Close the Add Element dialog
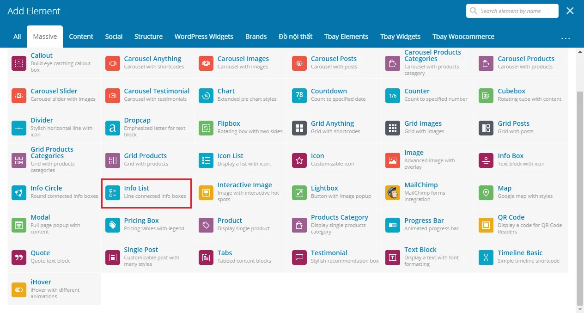 pos(570,11)
